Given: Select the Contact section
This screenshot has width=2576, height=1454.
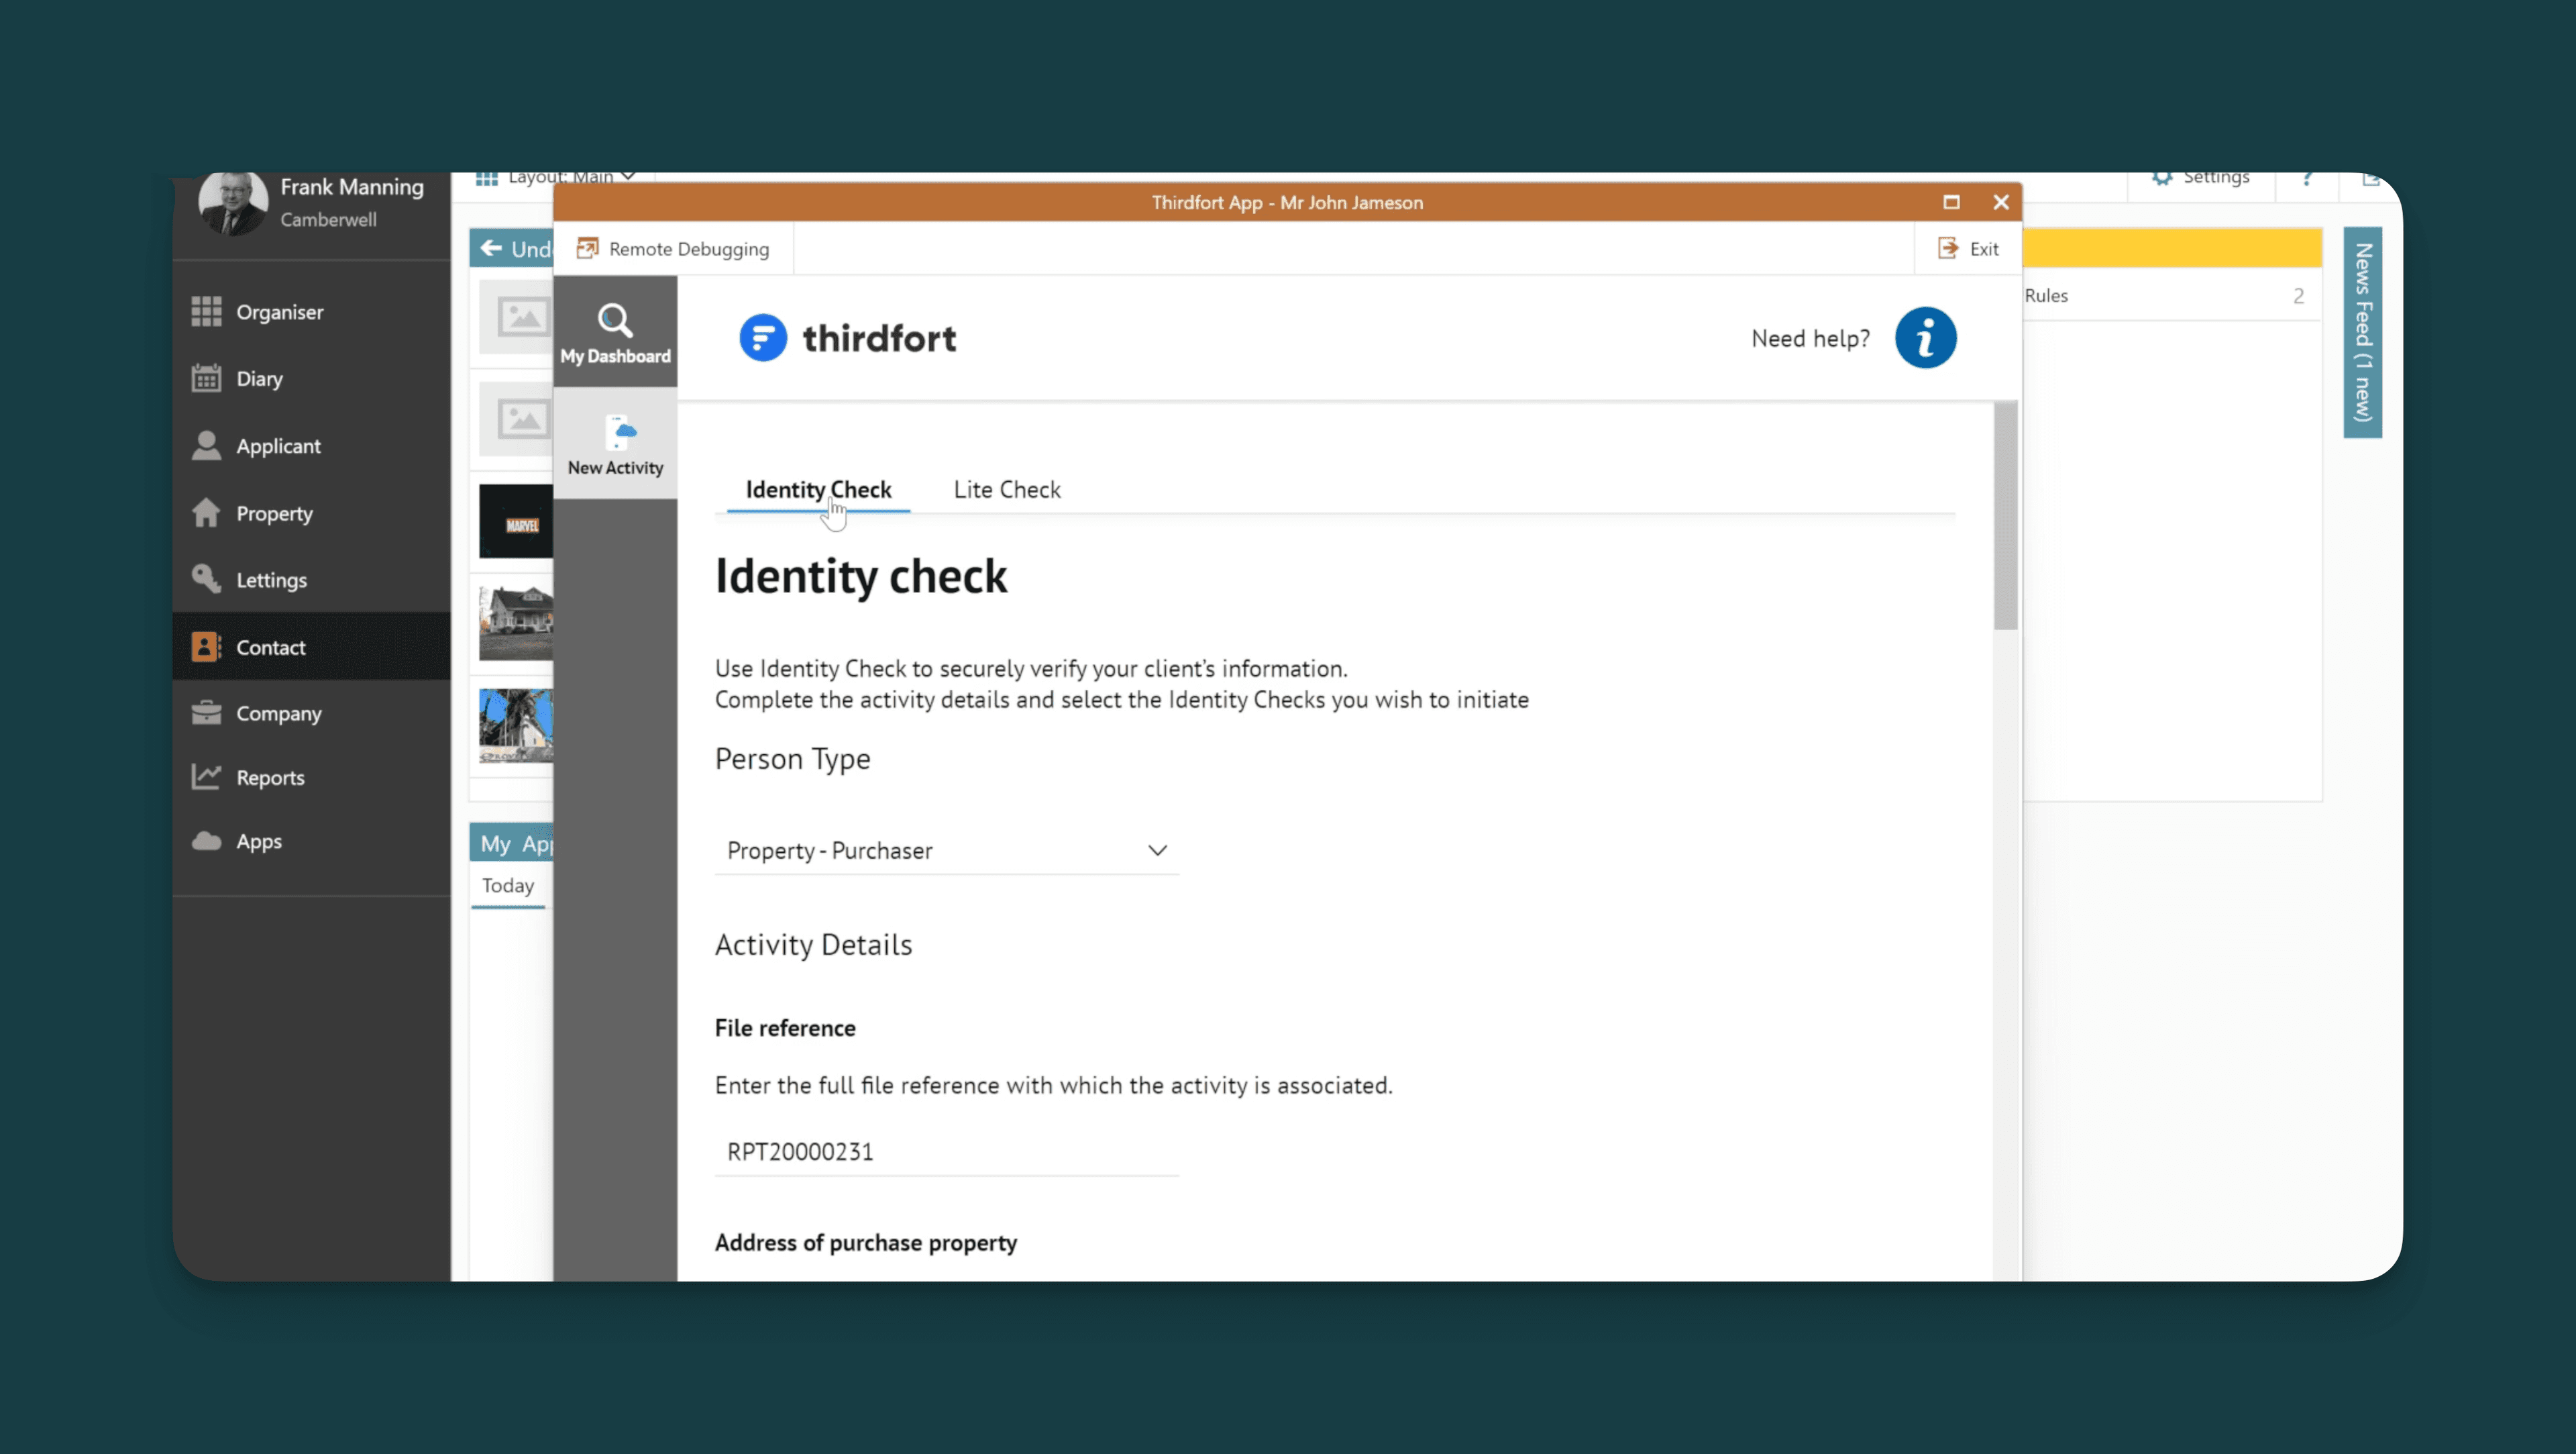Looking at the screenshot, I should pyautogui.click(x=311, y=647).
